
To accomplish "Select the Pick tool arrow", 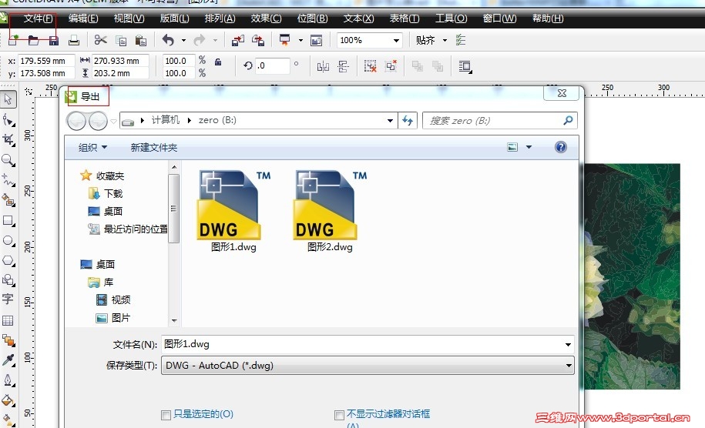I will point(8,99).
